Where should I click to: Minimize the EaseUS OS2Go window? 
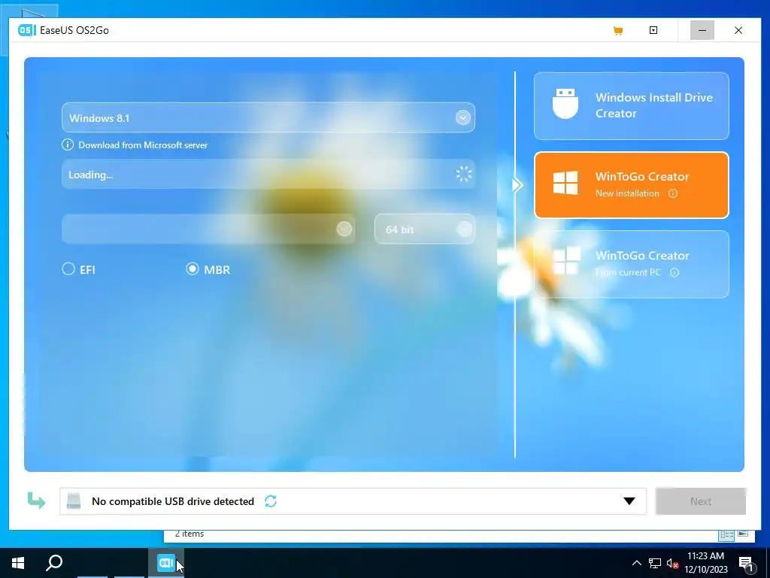pyautogui.click(x=702, y=30)
